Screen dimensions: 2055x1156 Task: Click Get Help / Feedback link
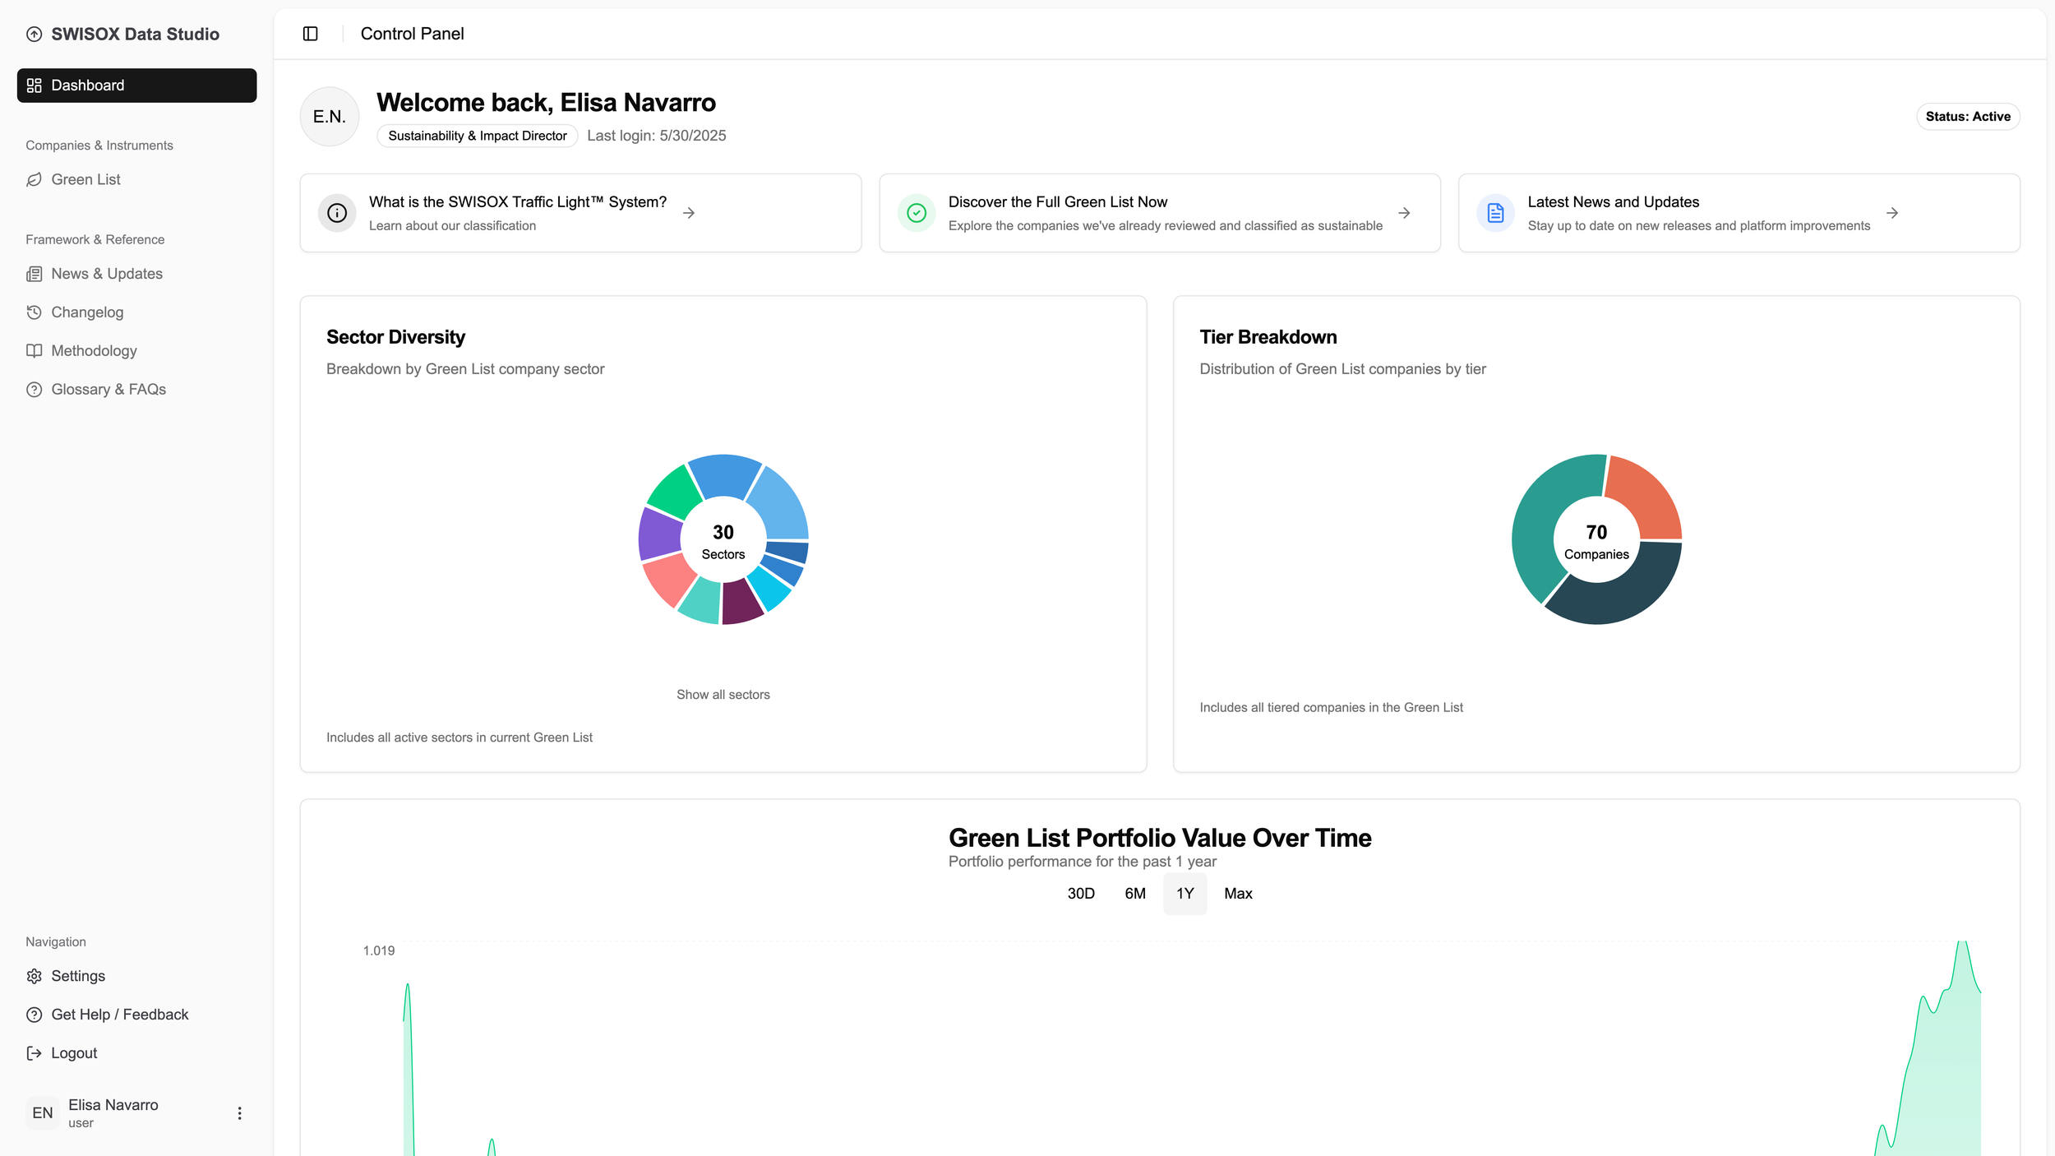pyautogui.click(x=119, y=1015)
